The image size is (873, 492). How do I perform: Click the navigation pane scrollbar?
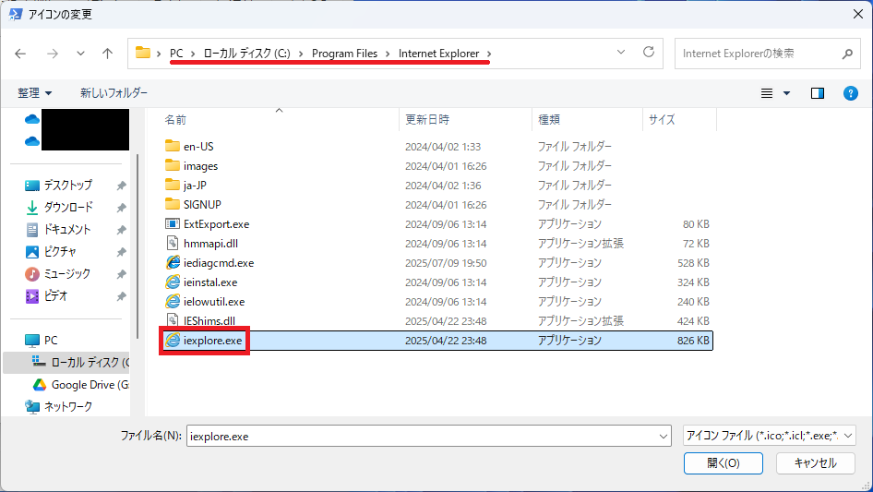tap(138, 246)
